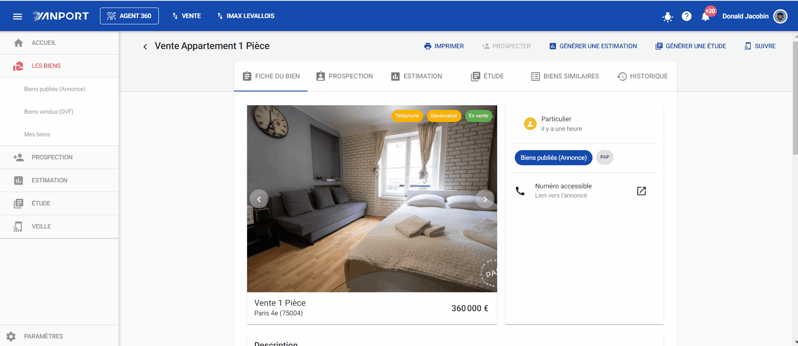Show the next photo in the carousel
The width and height of the screenshot is (798, 346).
tap(485, 199)
